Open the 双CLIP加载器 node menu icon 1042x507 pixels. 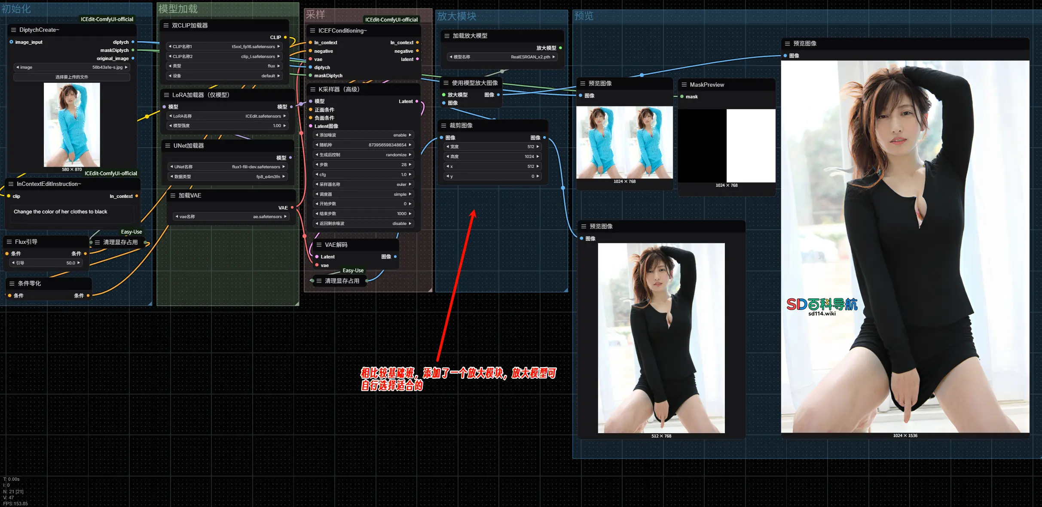click(x=166, y=26)
